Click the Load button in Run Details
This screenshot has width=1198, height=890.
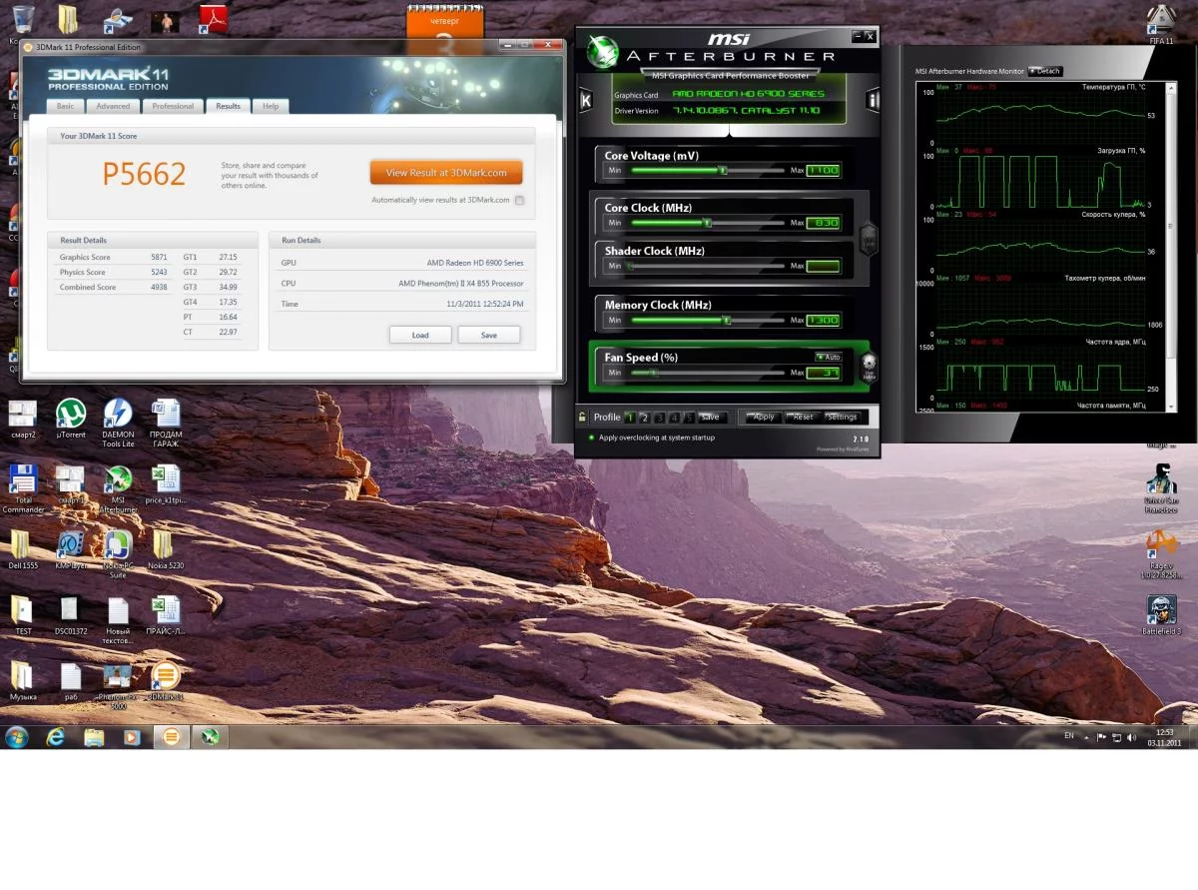coord(420,335)
